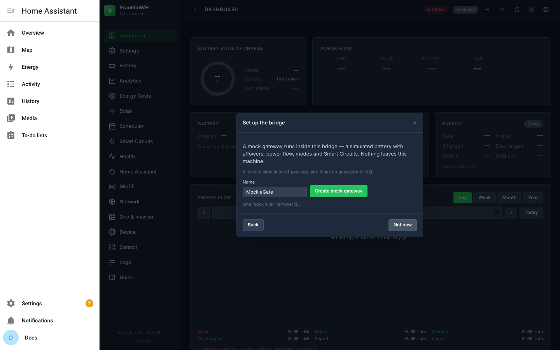
Task: Dismiss the dialog with Not now
Action: [x=402, y=225]
